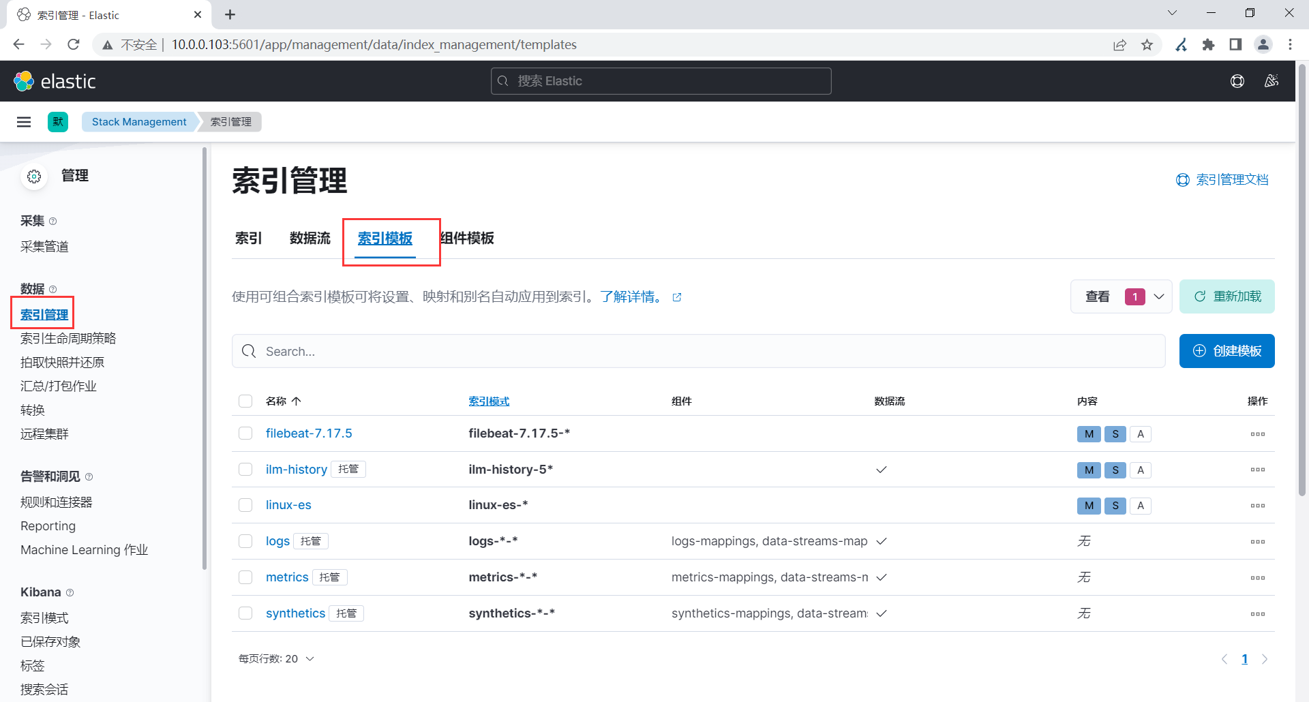
Task: Check the linux-es row checkbox
Action: (x=245, y=505)
